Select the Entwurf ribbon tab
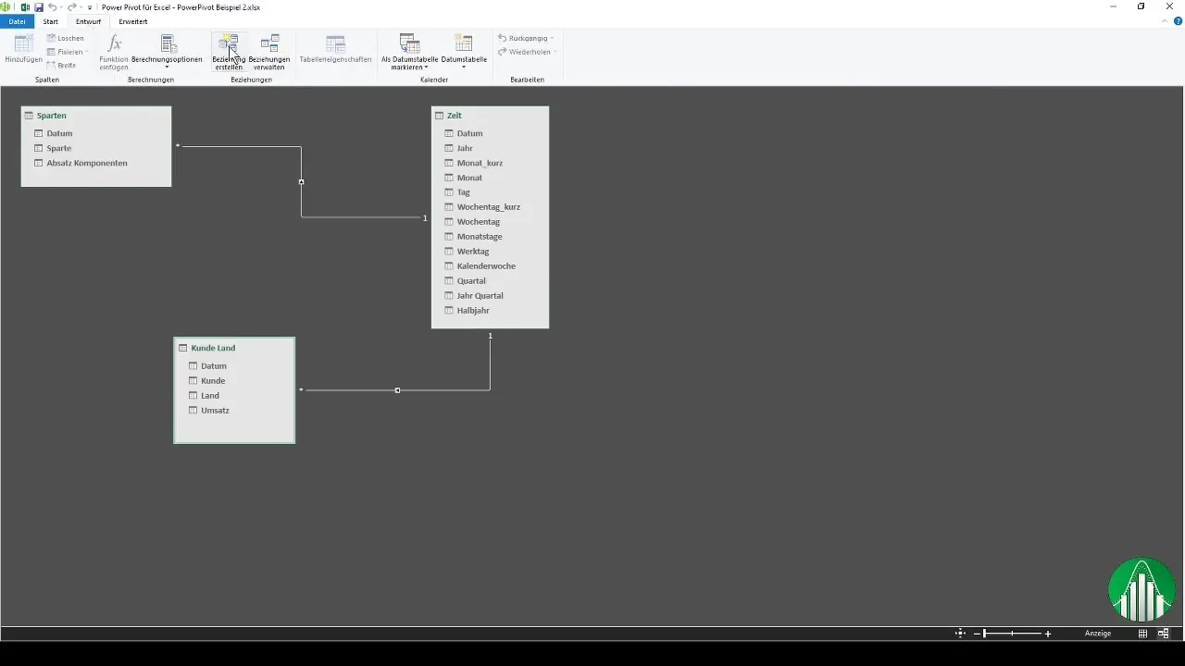The image size is (1185, 666). coord(89,20)
